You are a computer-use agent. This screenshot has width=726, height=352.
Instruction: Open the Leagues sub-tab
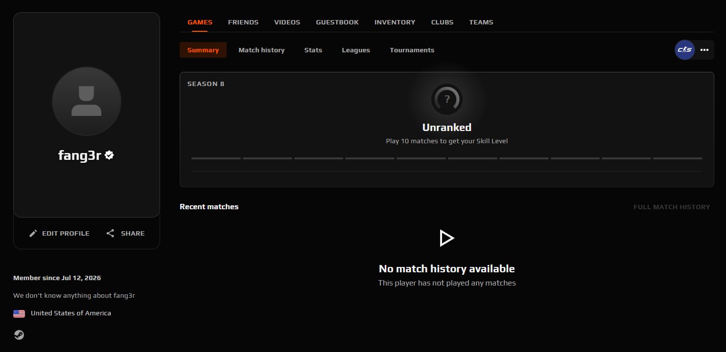pyautogui.click(x=356, y=50)
